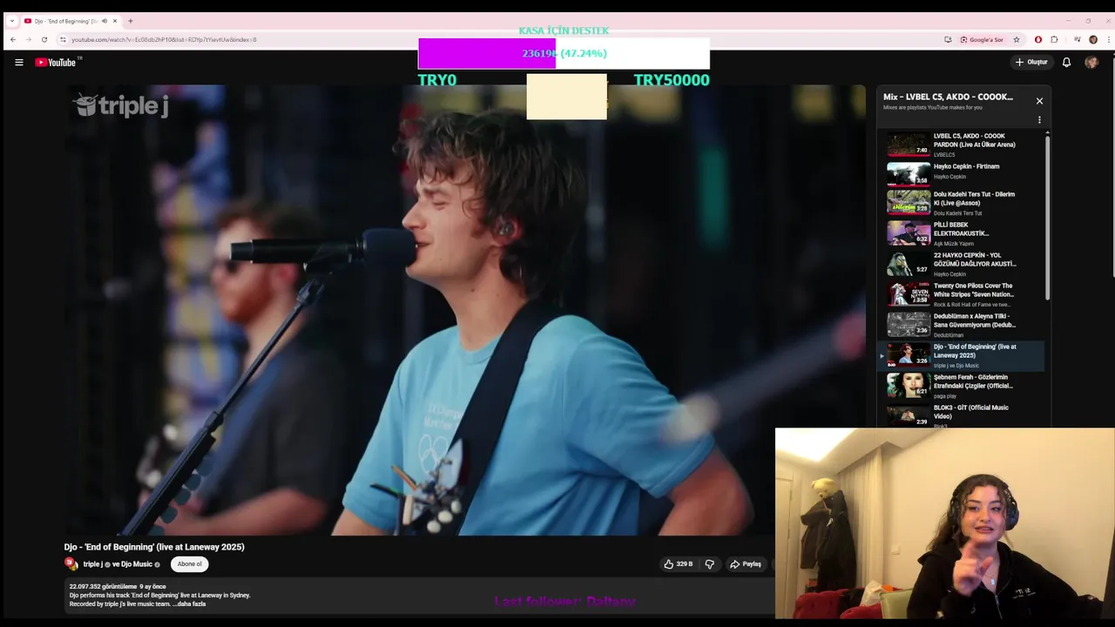Play 22 HAYKO CEPKİN - YOL playlist video
The image size is (1115, 627).
962,264
